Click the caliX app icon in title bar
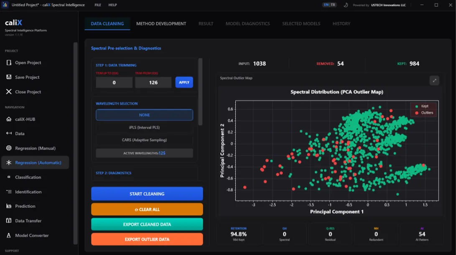This screenshot has width=456, height=255. [x=5, y=5]
